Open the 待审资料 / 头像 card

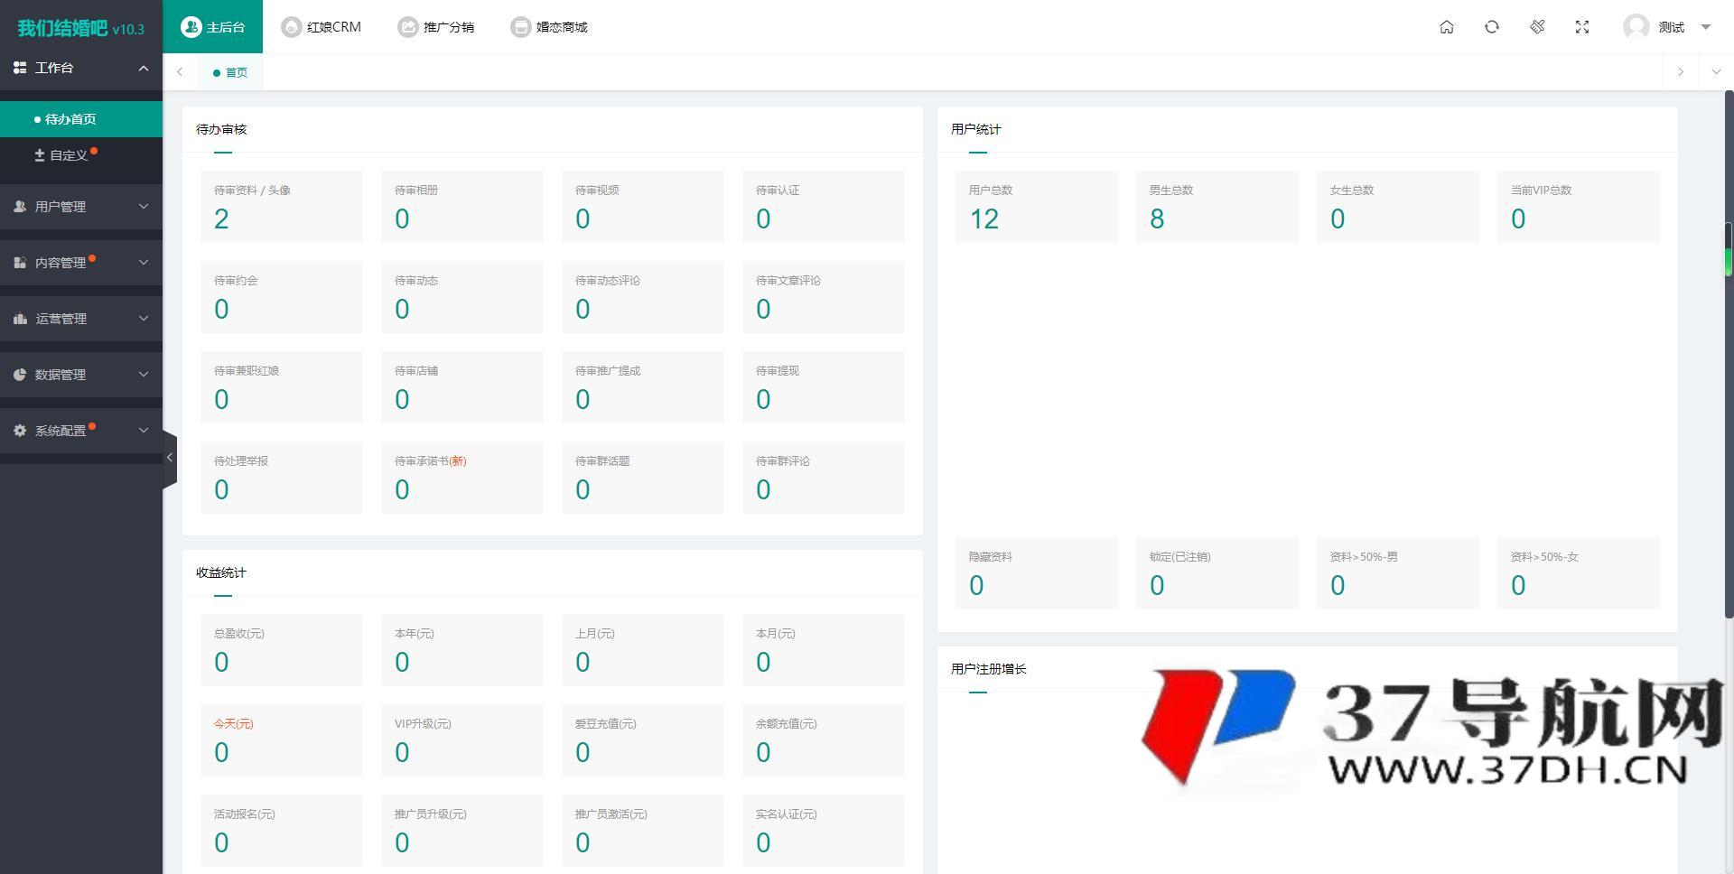pyautogui.click(x=281, y=207)
